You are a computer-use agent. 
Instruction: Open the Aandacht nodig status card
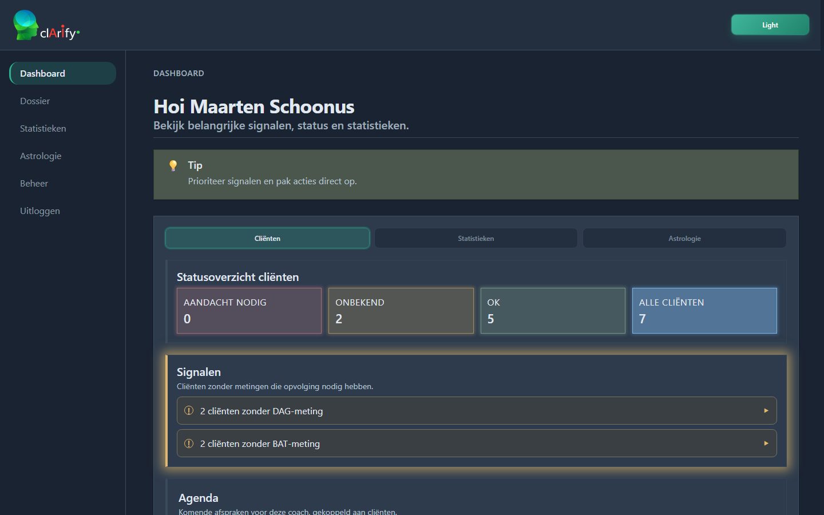click(x=249, y=311)
